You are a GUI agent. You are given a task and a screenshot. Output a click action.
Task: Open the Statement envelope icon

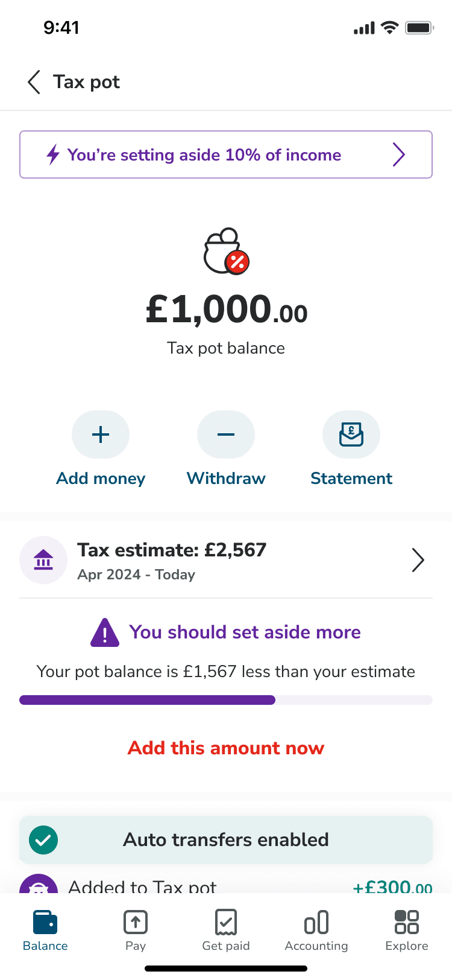(x=351, y=434)
